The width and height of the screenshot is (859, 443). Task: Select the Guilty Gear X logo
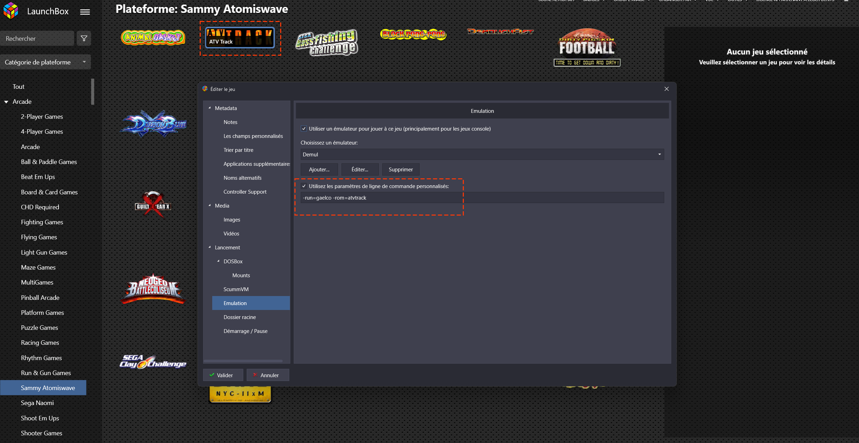tap(153, 205)
